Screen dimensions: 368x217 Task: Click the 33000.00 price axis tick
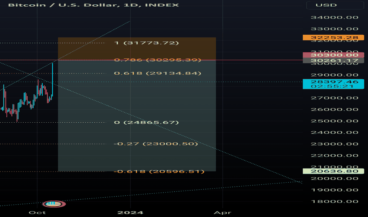tap(334, 29)
